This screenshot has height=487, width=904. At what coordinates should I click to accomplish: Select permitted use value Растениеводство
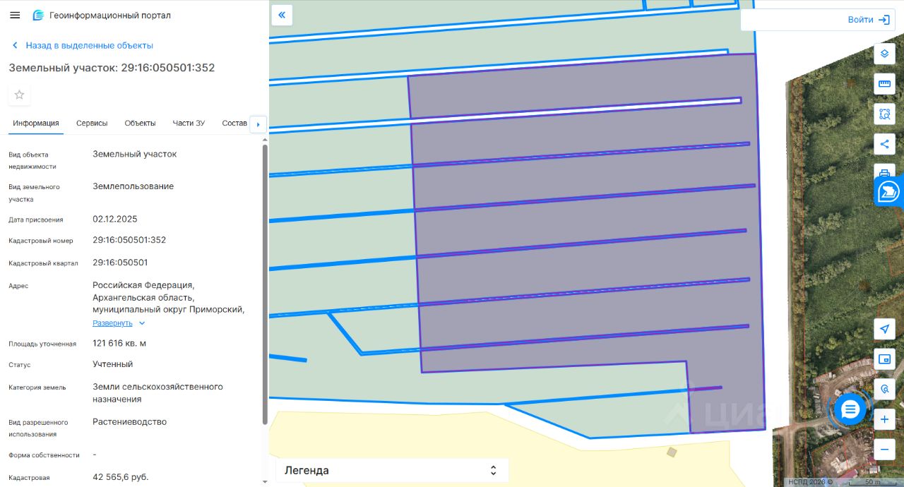pyautogui.click(x=130, y=422)
